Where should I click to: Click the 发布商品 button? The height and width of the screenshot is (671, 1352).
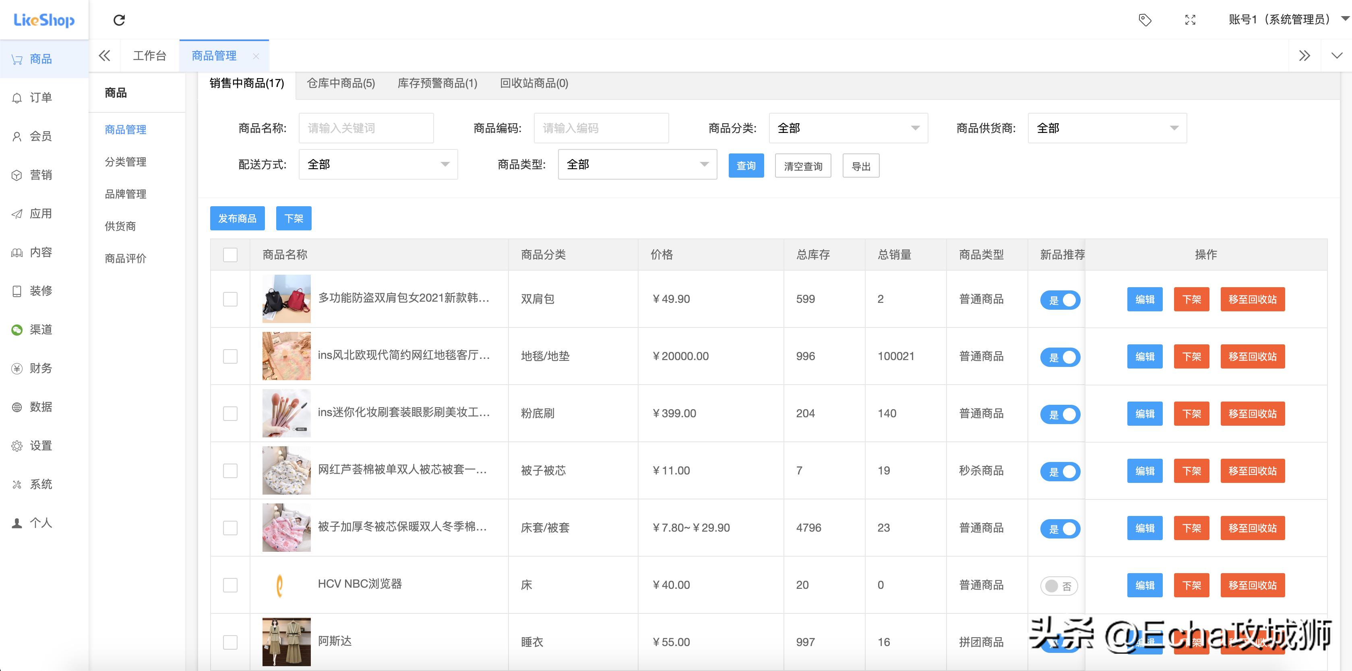(x=237, y=218)
